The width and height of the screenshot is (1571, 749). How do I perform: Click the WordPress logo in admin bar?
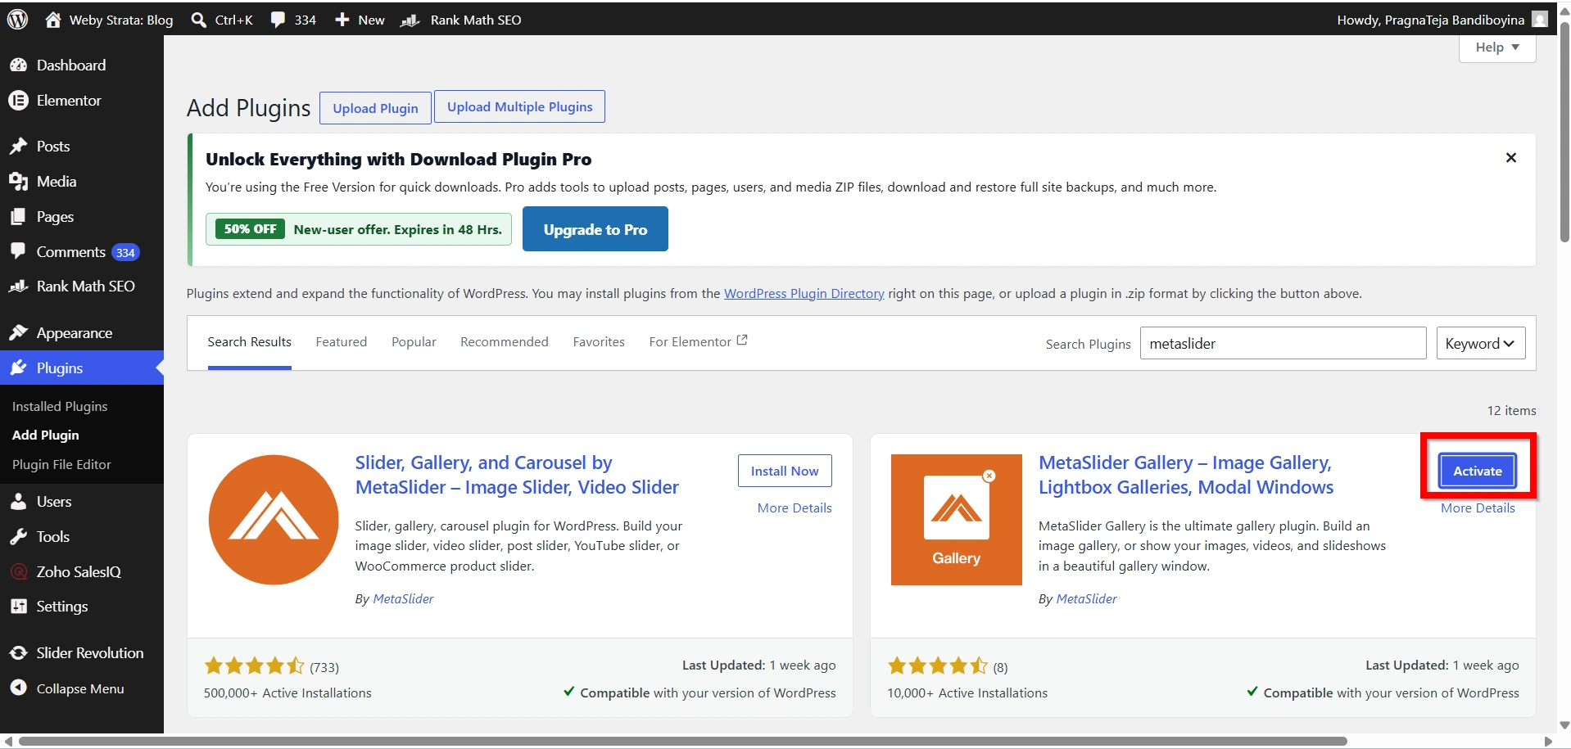[x=17, y=20]
